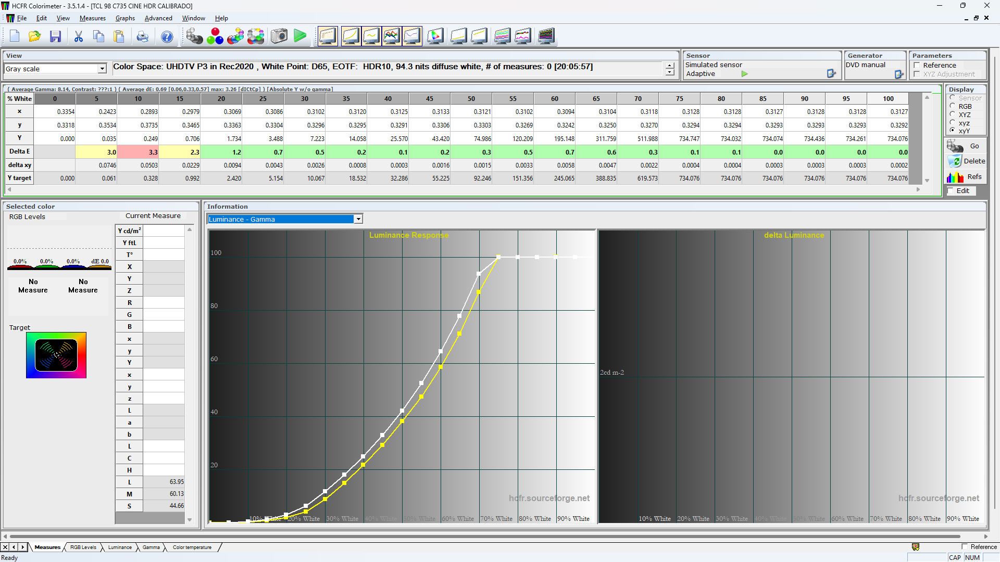Open the Advanced menu
The image size is (1000, 562).
(x=158, y=18)
